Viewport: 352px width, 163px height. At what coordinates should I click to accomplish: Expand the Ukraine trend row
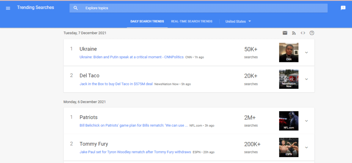click(306, 53)
